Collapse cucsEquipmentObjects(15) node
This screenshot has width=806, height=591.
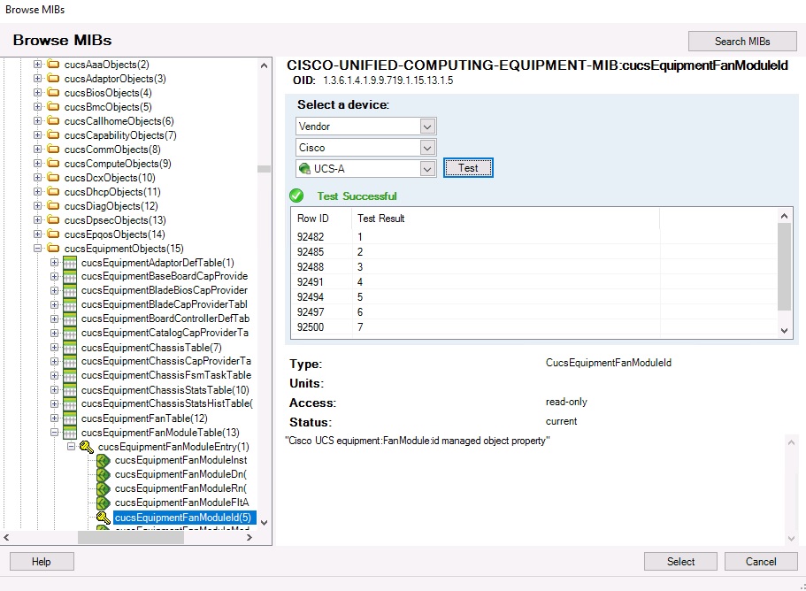pos(37,249)
